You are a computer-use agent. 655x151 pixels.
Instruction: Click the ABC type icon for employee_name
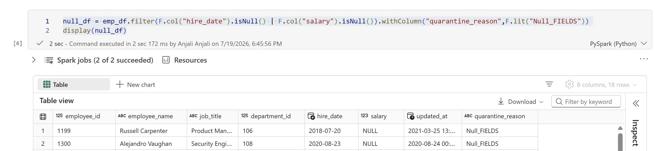122,116
